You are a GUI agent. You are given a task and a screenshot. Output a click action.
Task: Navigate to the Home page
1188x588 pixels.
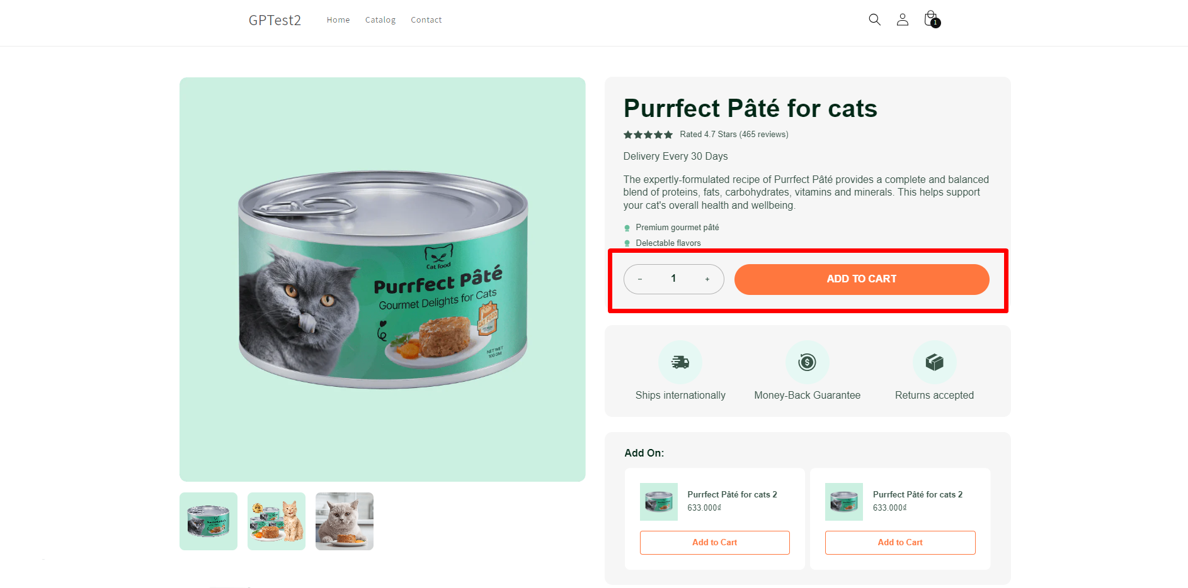coord(338,19)
